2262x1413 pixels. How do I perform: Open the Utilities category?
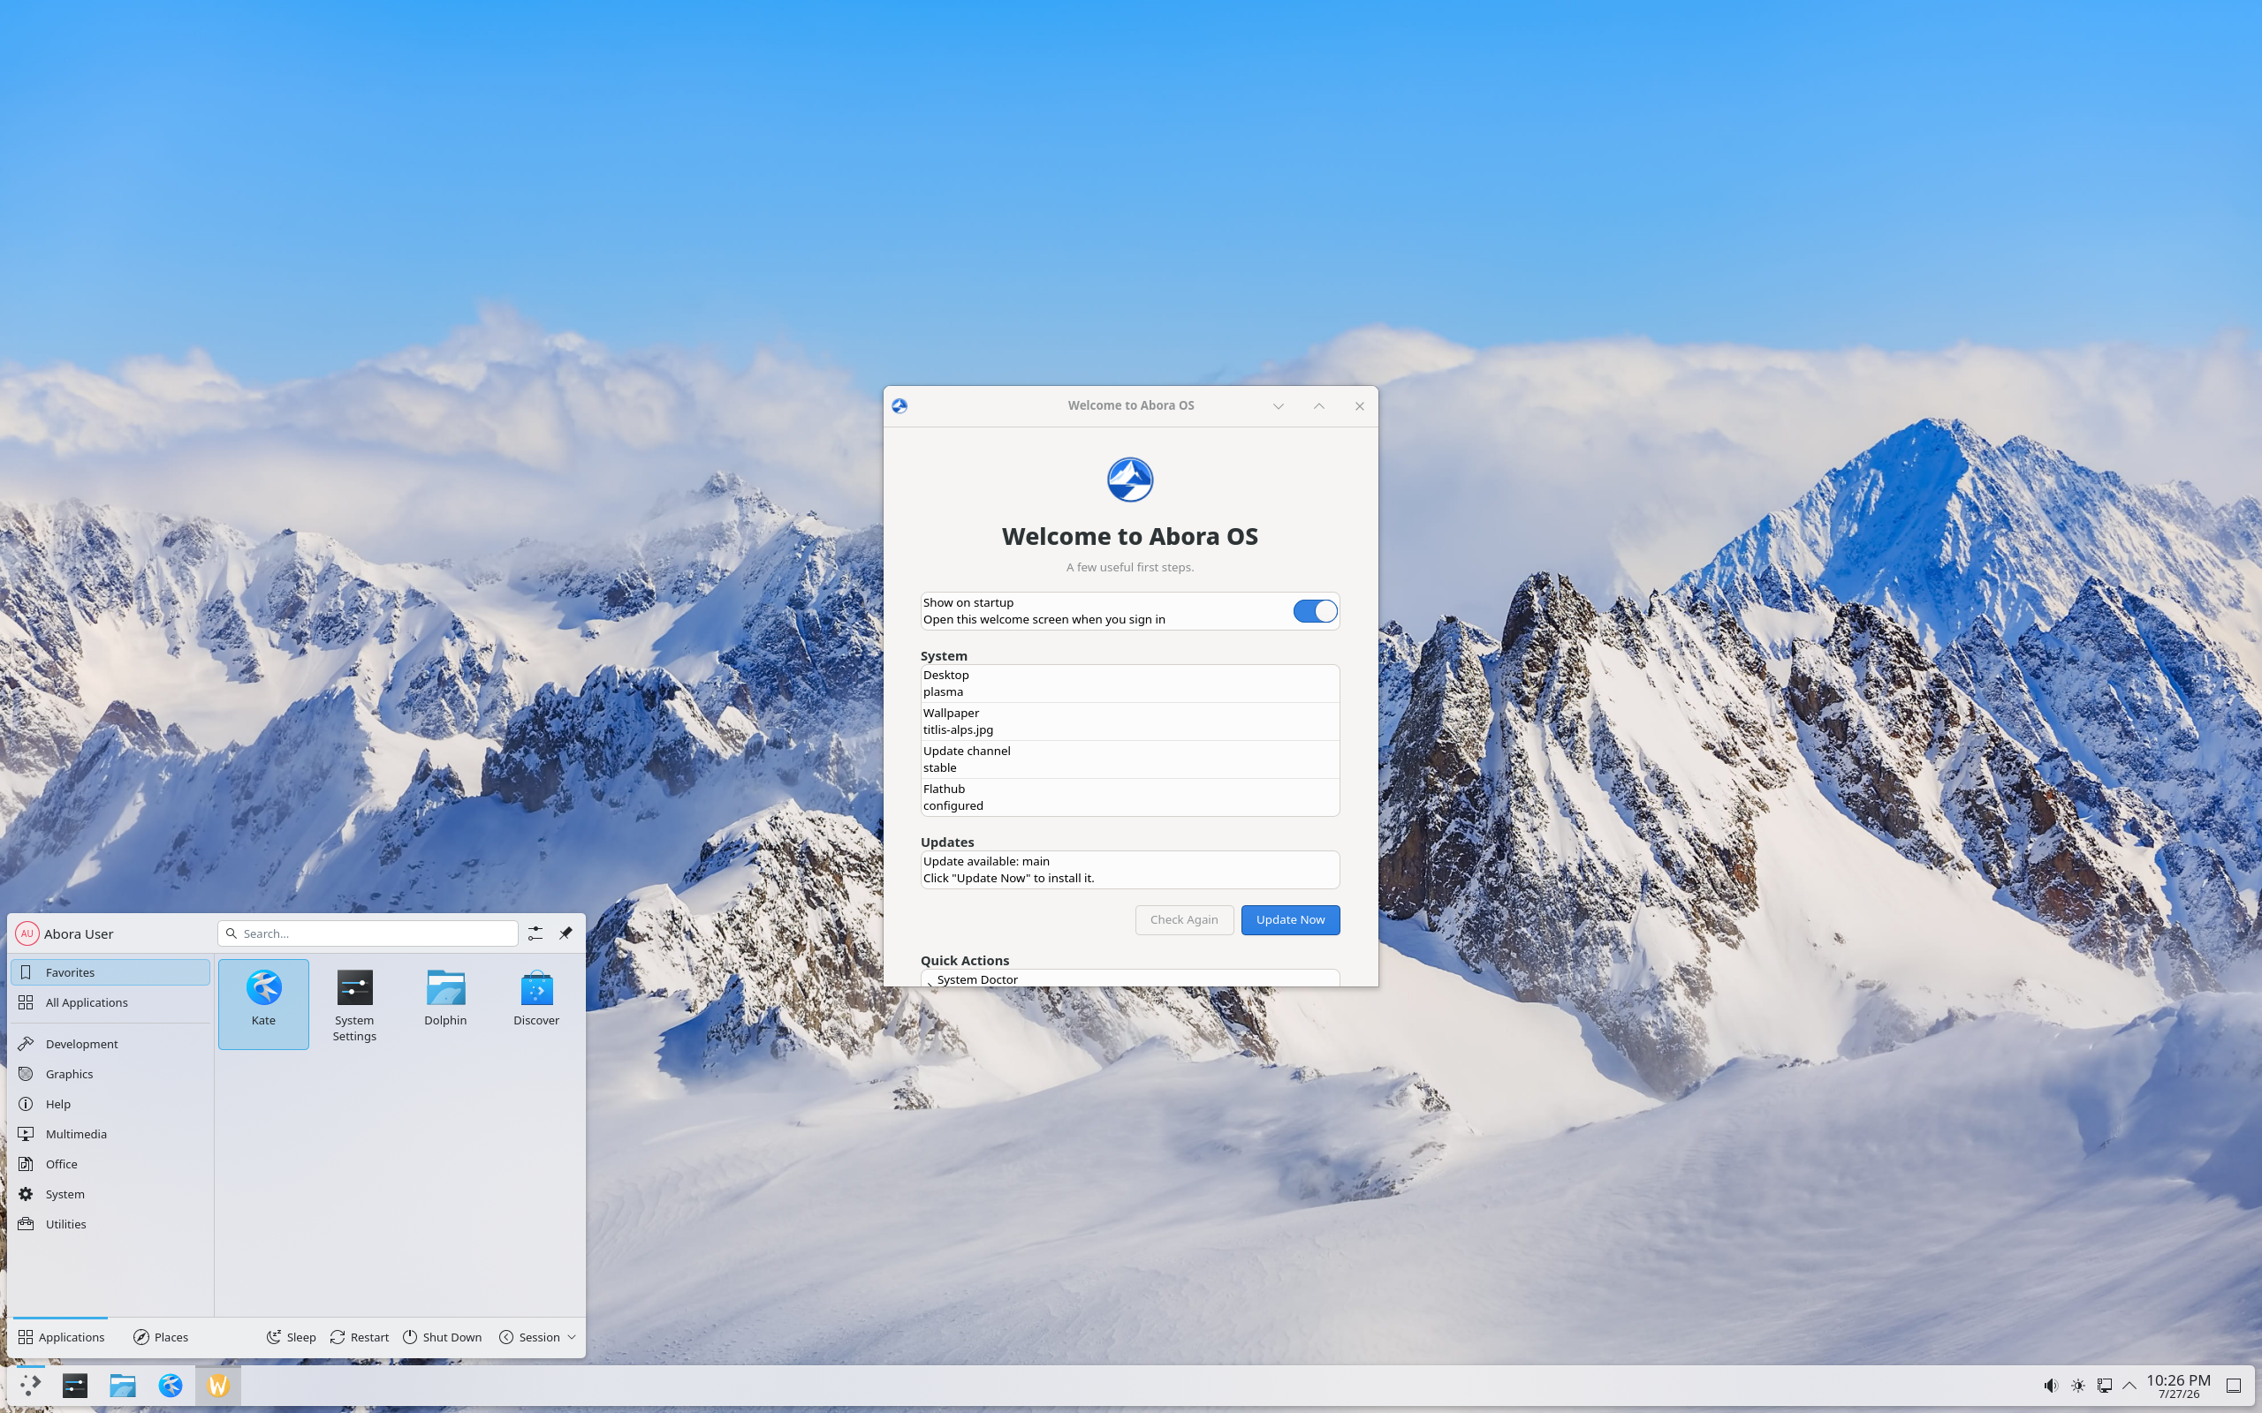[110, 1224]
